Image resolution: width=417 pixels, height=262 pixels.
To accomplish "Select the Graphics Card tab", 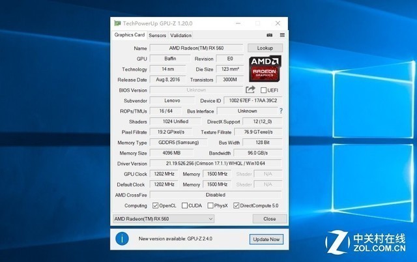I will (x=130, y=35).
